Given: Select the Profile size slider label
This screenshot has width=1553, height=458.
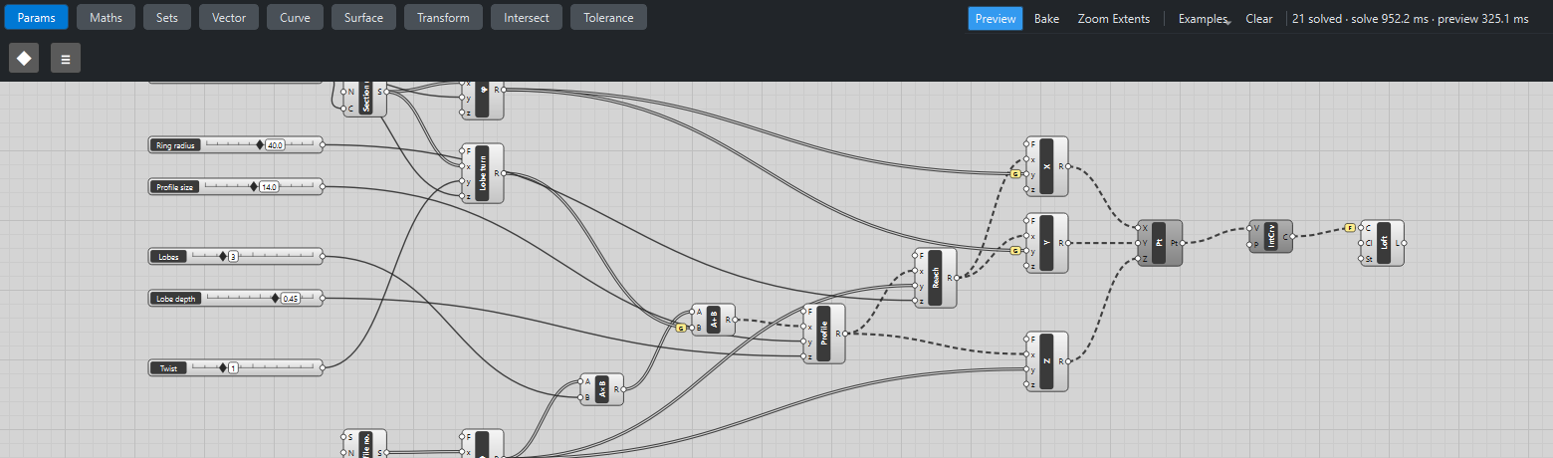Looking at the screenshot, I should [175, 186].
